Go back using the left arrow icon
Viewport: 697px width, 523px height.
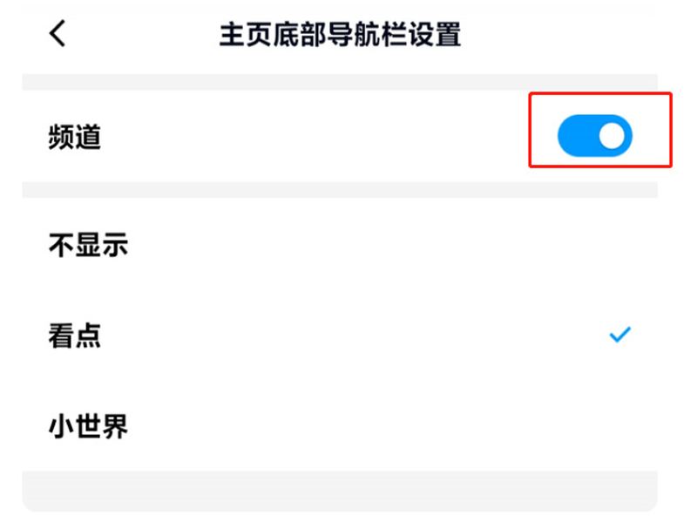[x=58, y=33]
